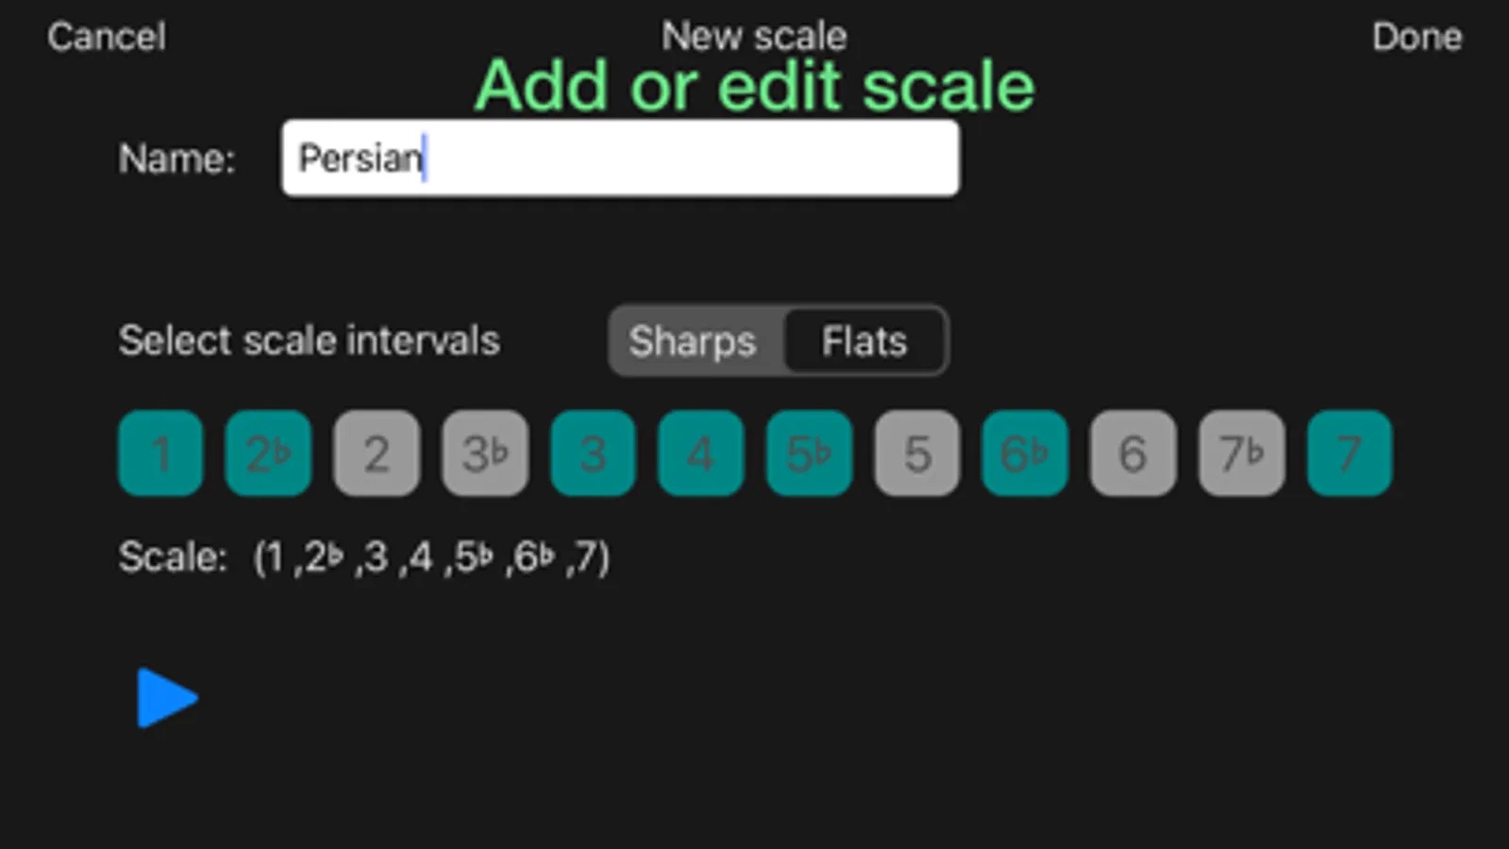Viewport: 1509px width, 849px height.
Task: Switch notation to Sharps
Action: 695,341
